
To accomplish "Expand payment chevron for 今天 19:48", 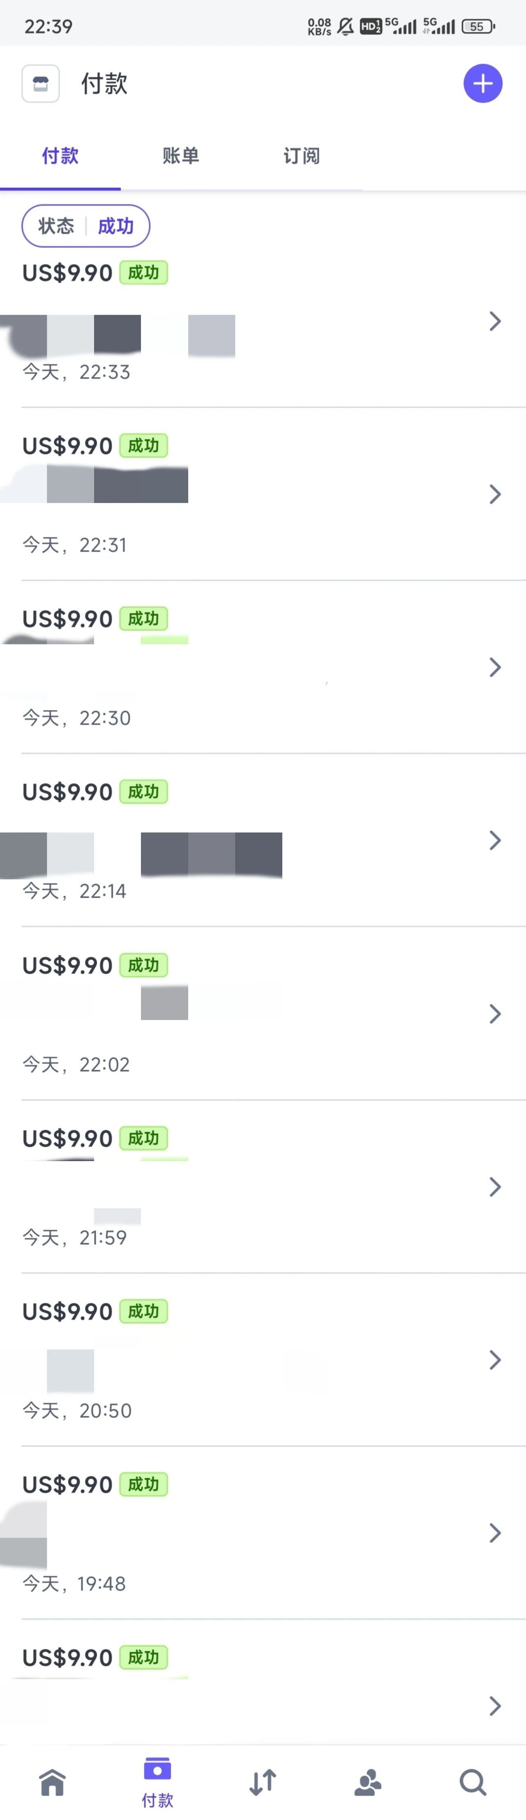I will [x=495, y=1533].
